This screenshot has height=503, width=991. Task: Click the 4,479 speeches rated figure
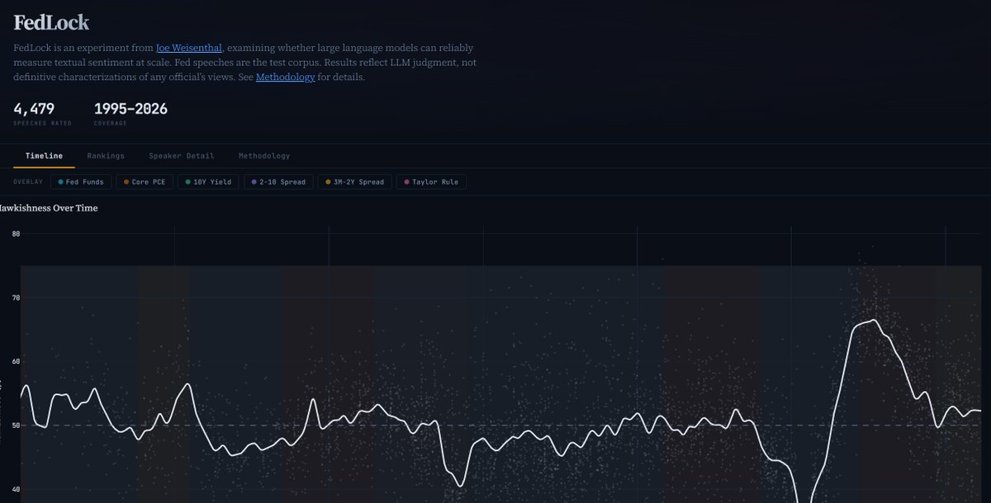pyautogui.click(x=34, y=109)
